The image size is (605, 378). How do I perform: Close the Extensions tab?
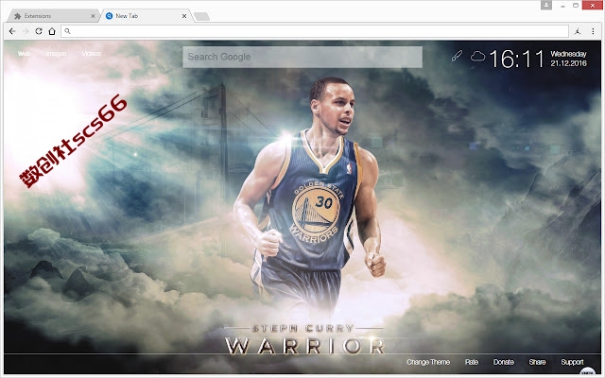[93, 16]
